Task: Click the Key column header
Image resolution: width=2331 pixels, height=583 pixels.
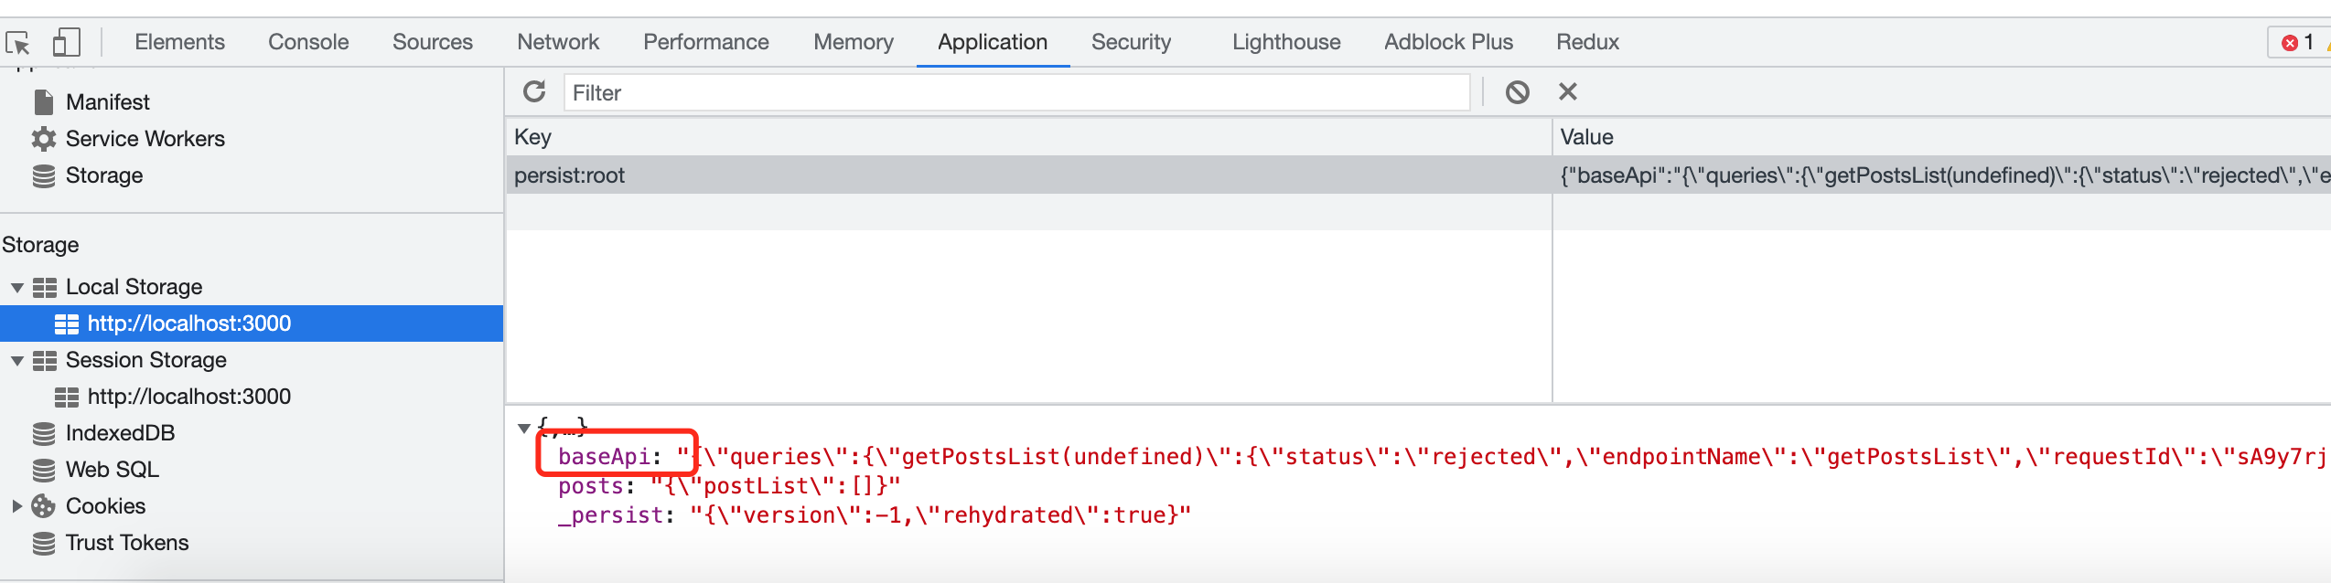Action: click(1028, 137)
